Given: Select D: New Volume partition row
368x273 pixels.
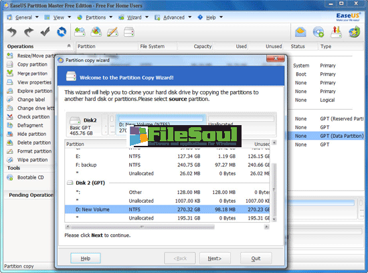Looking at the screenshot, I should [167, 209].
